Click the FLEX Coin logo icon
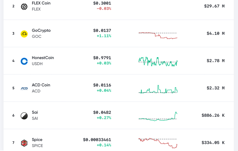This screenshot has width=238, height=151. [x=24, y=7]
